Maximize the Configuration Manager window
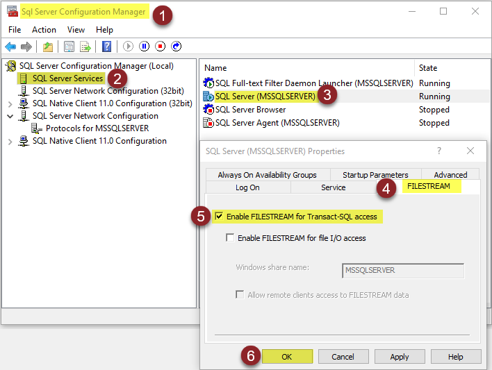The width and height of the screenshot is (492, 370). coord(443,11)
